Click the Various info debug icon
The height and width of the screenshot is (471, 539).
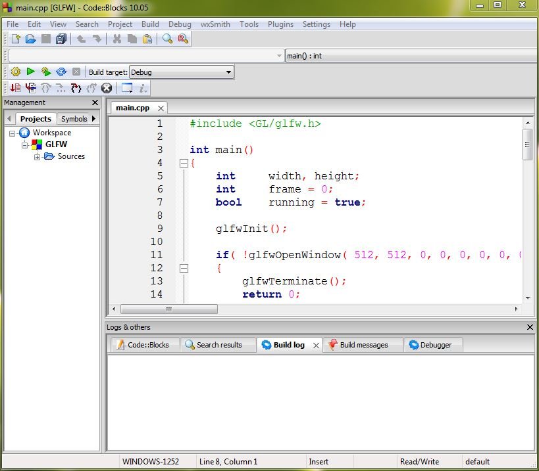[143, 88]
